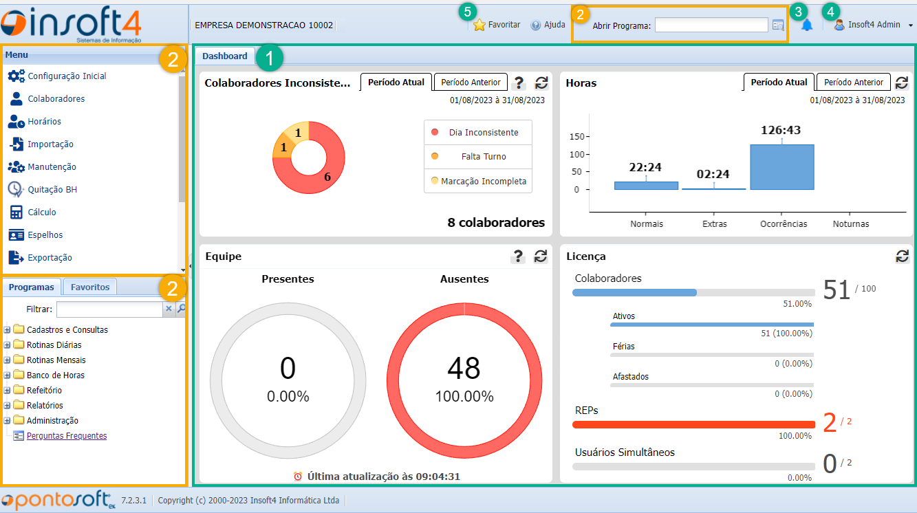Select Período Anterior tab in Horas panel
This screenshot has height=513, width=917.
pos(853,83)
